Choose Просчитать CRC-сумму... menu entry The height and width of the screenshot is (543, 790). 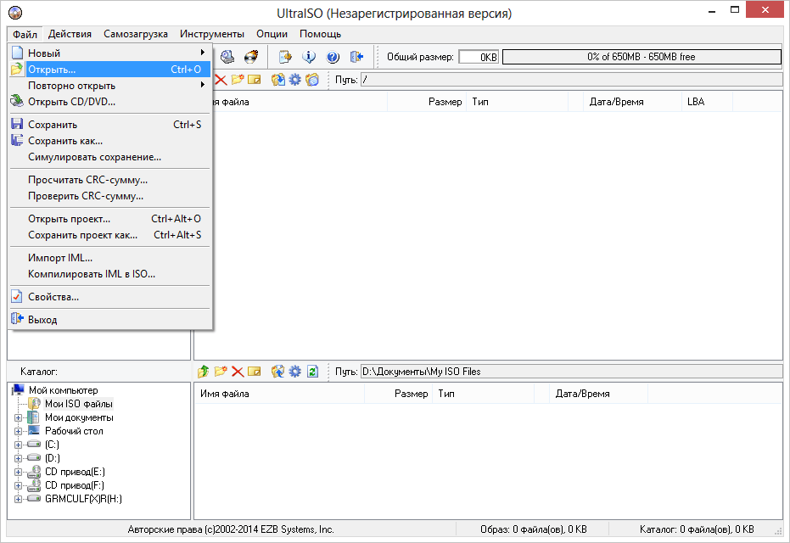point(109,180)
